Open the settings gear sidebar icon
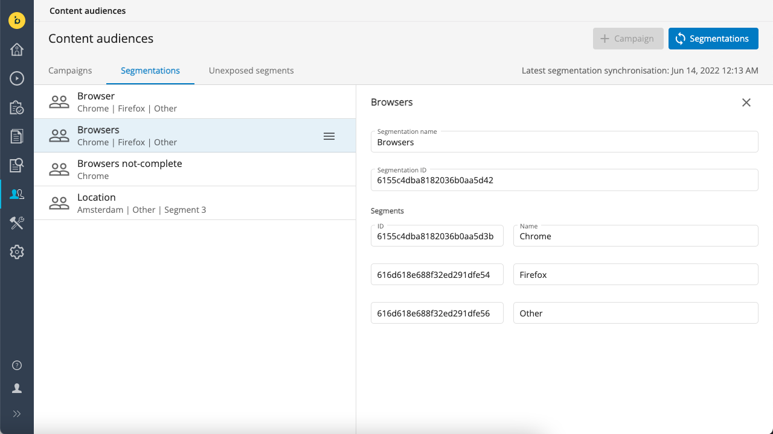This screenshot has width=773, height=434. click(x=17, y=252)
